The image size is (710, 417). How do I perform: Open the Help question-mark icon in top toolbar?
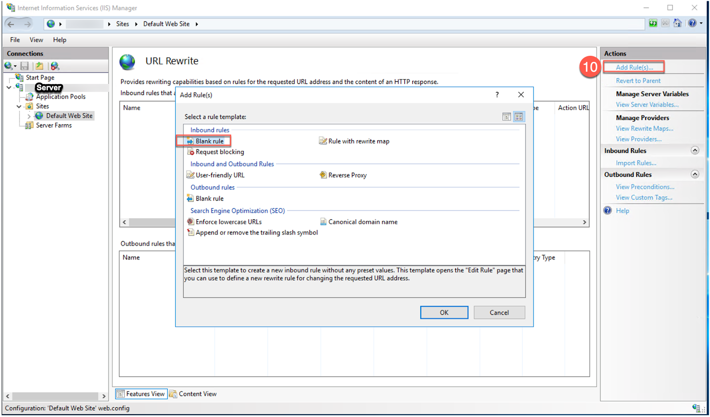(x=692, y=23)
